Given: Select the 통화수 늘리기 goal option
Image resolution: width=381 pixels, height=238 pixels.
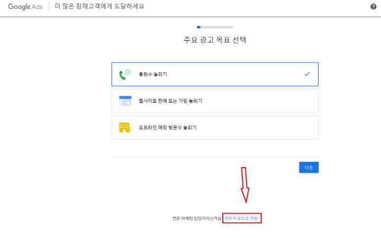Looking at the screenshot, I should (215, 75).
